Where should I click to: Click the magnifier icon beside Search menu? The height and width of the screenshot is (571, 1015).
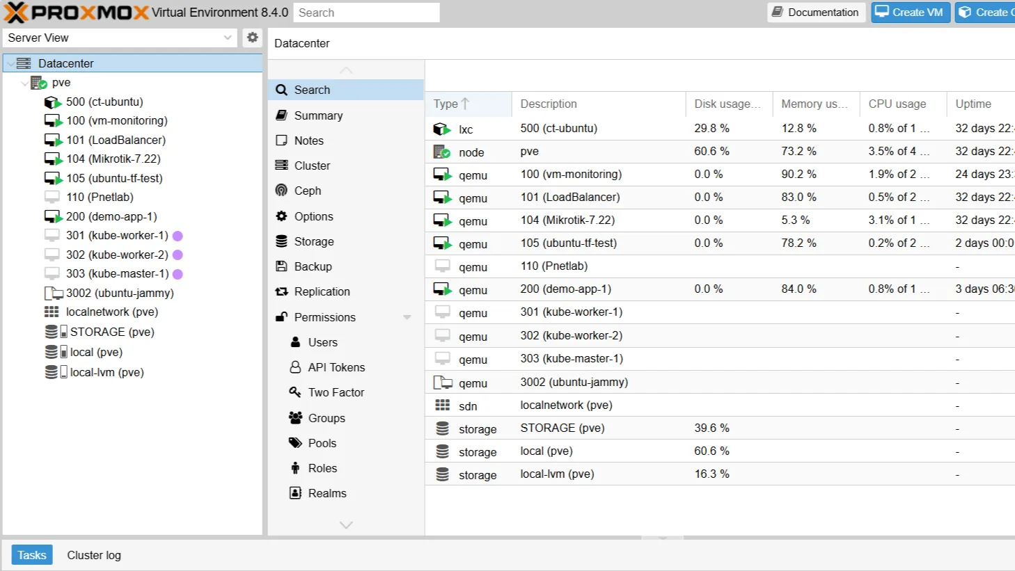(281, 90)
